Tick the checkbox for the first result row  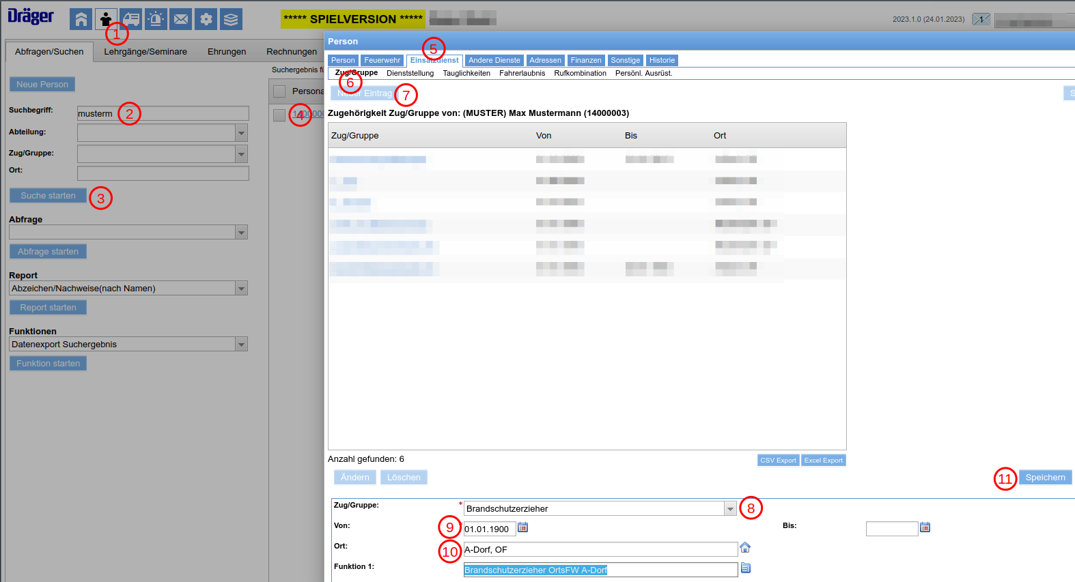[x=279, y=115]
